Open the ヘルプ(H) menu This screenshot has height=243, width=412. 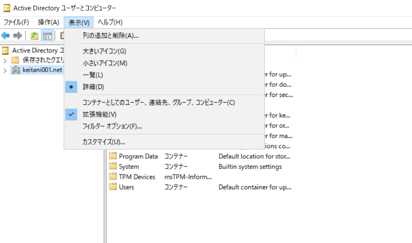(110, 22)
